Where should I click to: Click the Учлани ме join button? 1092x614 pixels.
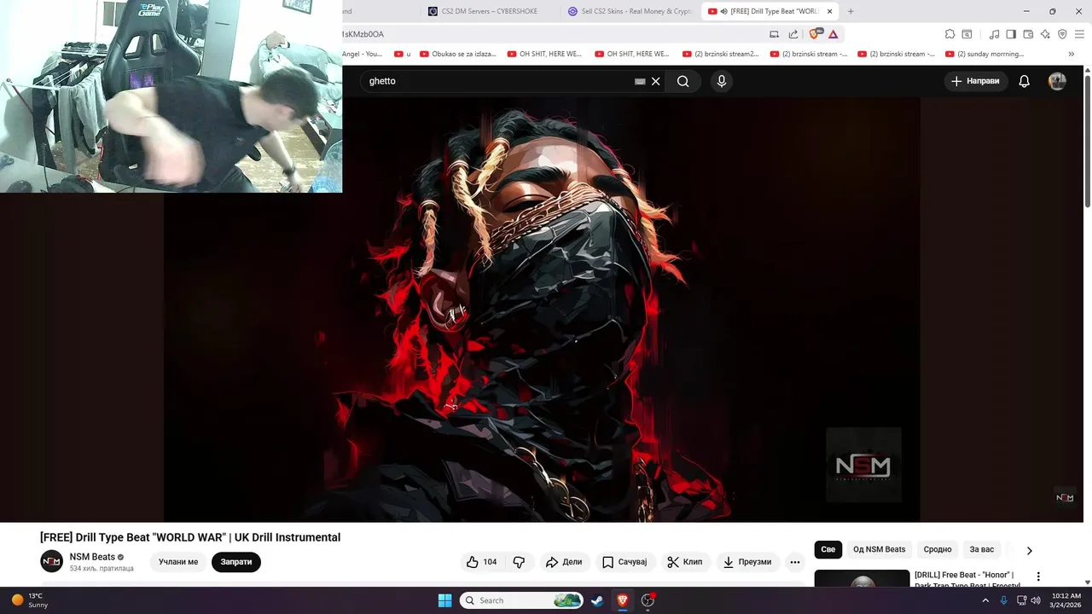click(178, 562)
